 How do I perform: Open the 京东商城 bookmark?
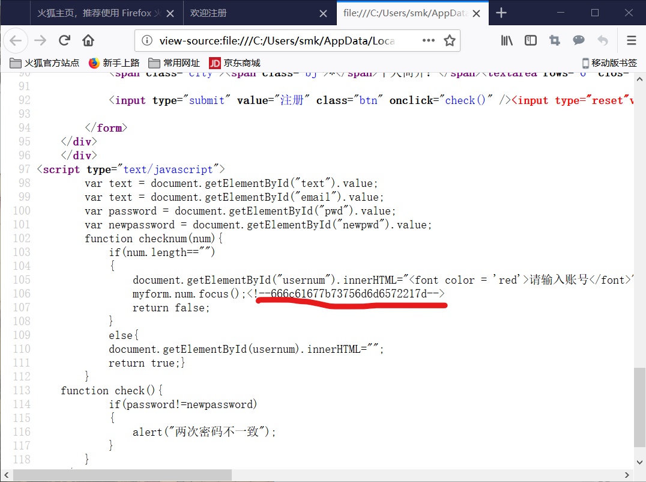click(x=235, y=63)
